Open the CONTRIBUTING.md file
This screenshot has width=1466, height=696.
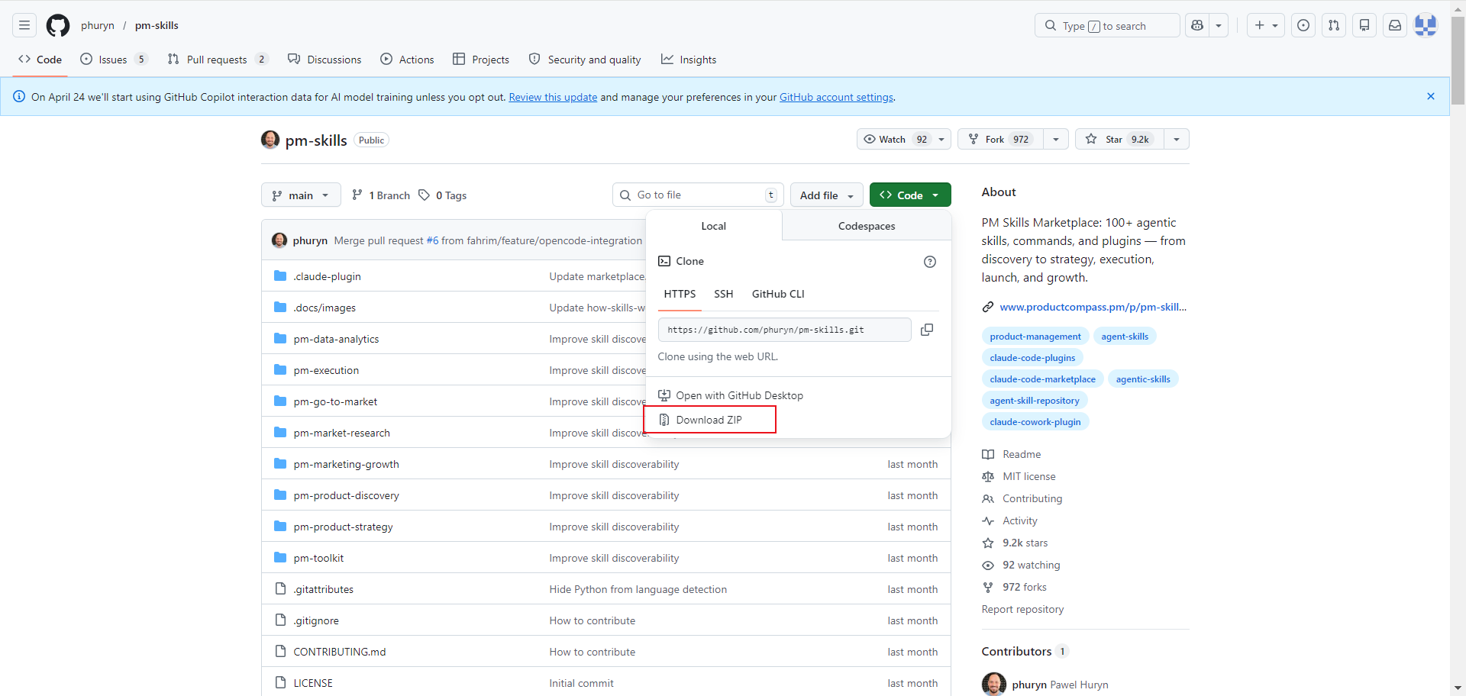tap(340, 652)
